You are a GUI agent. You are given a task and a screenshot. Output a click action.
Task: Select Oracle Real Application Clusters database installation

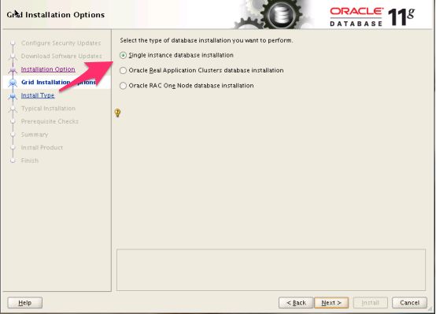click(123, 70)
